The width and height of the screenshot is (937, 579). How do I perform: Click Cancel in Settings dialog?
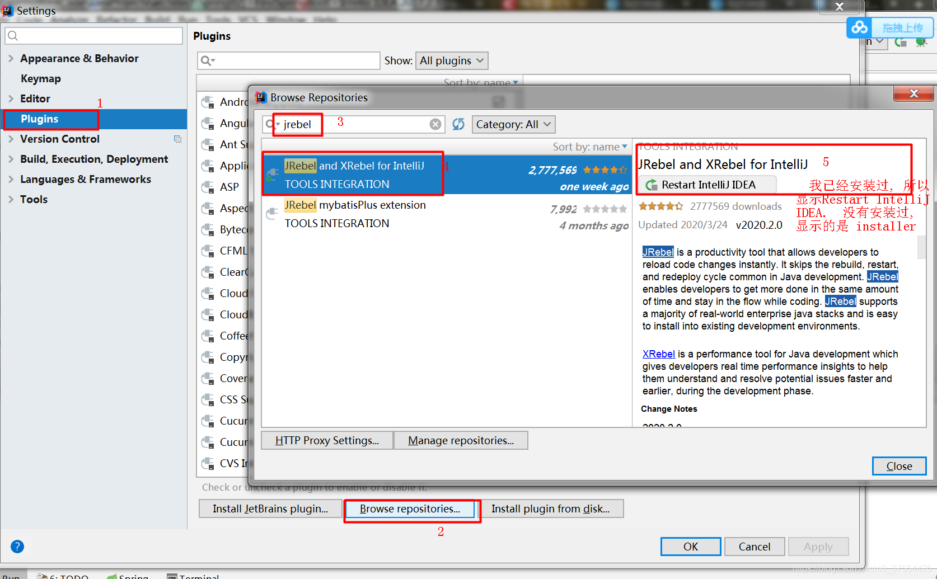tap(755, 547)
